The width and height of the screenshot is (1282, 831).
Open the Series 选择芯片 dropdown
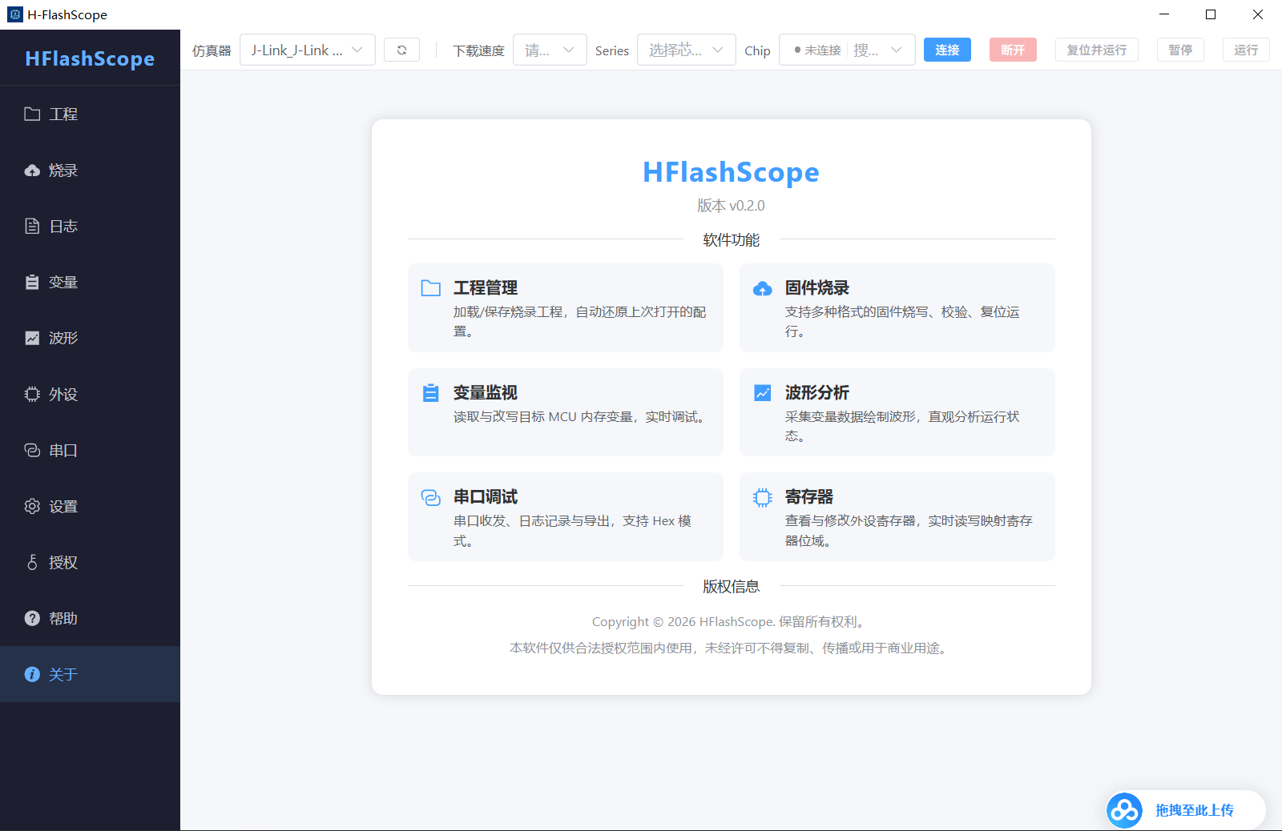pyautogui.click(x=687, y=50)
